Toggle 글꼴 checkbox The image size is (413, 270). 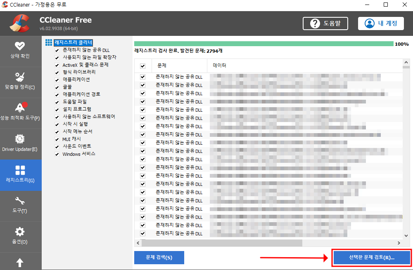pos(57,87)
